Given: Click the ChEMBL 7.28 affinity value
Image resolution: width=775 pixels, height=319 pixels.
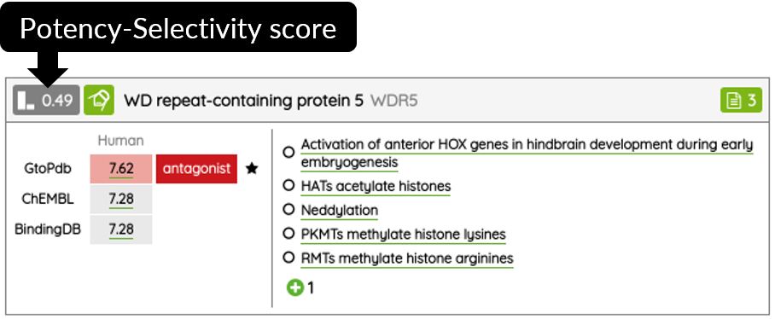Looking at the screenshot, I should [x=121, y=200].
